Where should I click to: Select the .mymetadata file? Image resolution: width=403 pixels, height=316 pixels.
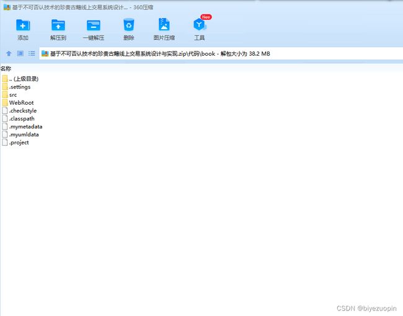pyautogui.click(x=22, y=126)
